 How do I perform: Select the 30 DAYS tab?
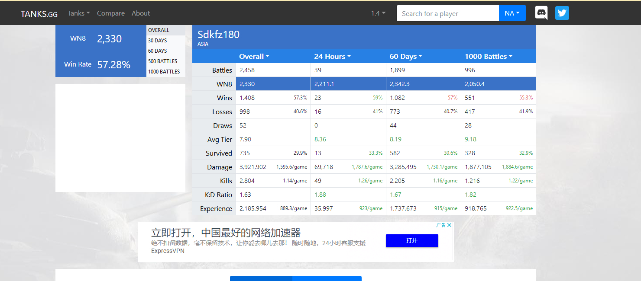tap(166, 41)
